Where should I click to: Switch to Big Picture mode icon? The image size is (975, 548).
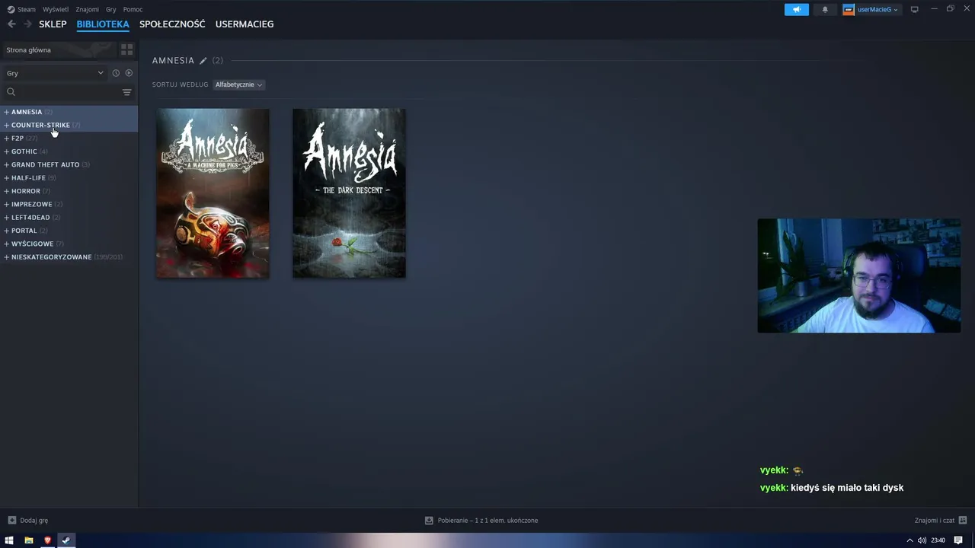[915, 9]
